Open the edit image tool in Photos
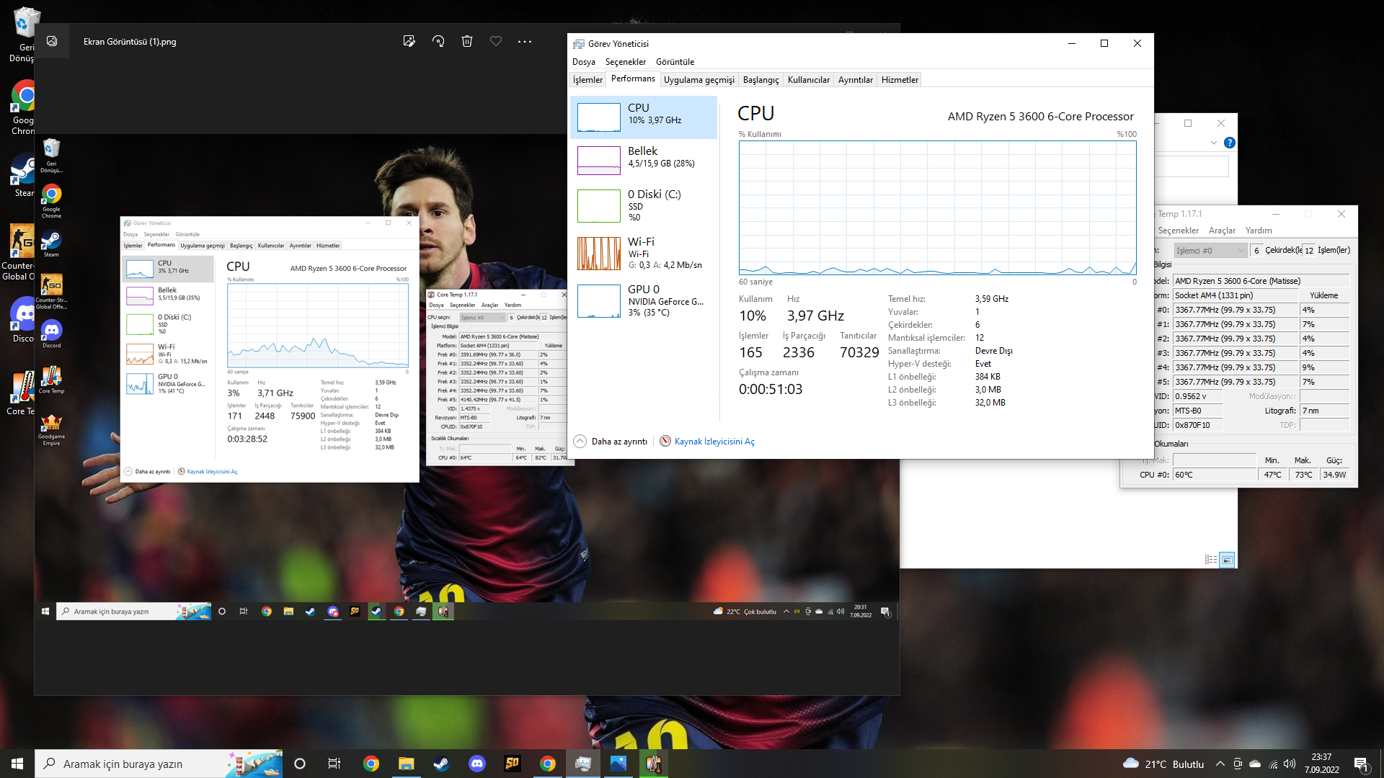The image size is (1384, 778). tap(409, 41)
